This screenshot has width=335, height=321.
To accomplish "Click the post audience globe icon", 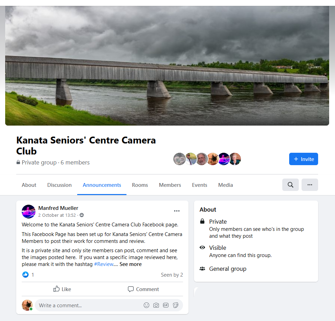I will click(x=82, y=215).
